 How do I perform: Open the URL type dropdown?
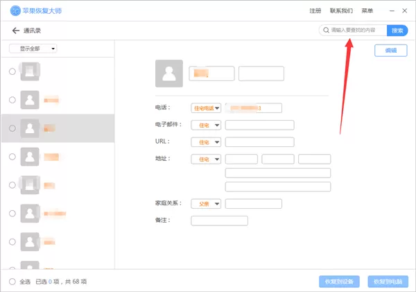206,142
